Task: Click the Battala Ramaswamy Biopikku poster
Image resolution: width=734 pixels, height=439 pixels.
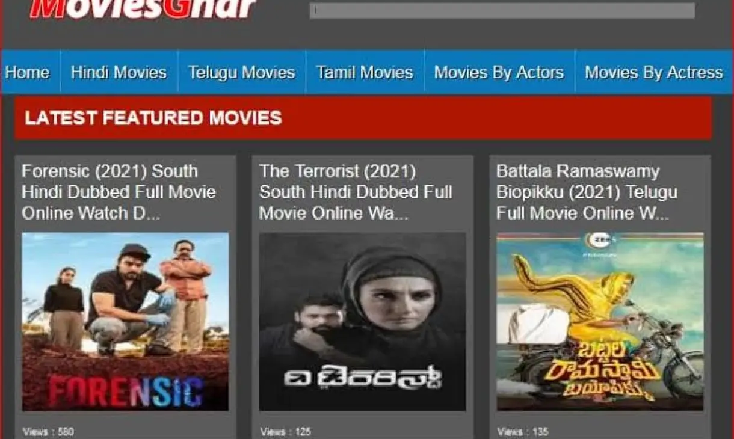Action: [x=599, y=321]
